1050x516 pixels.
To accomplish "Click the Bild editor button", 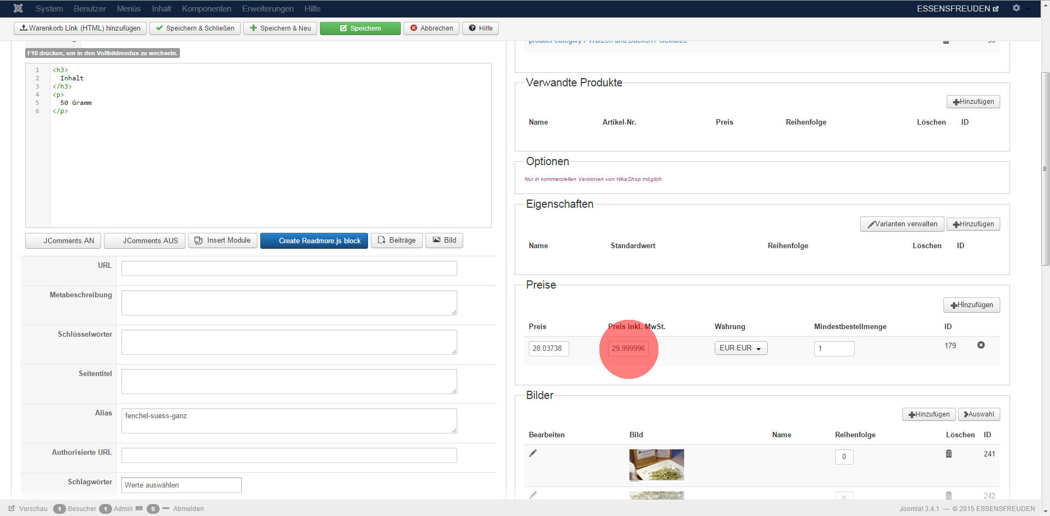I will 444,241.
